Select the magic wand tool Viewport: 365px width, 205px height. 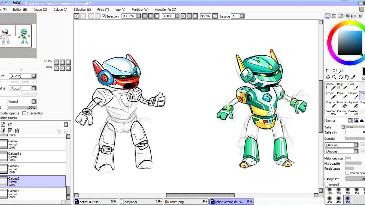[x=341, y=71]
